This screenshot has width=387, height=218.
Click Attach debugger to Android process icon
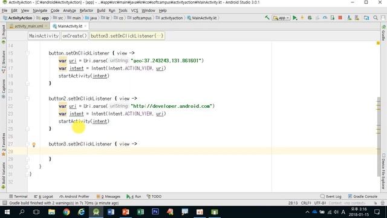tap(333, 18)
